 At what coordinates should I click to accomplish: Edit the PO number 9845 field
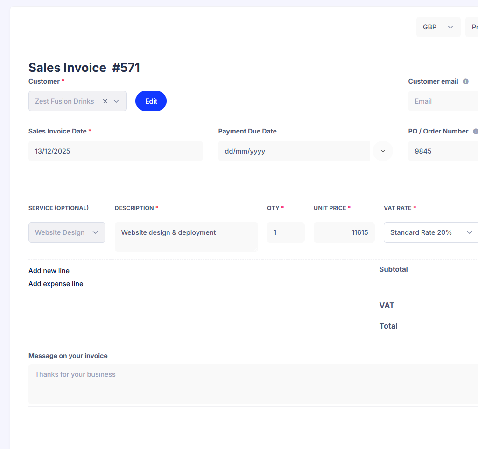(x=443, y=151)
